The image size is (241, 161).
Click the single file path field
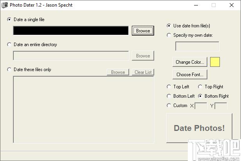point(71,30)
